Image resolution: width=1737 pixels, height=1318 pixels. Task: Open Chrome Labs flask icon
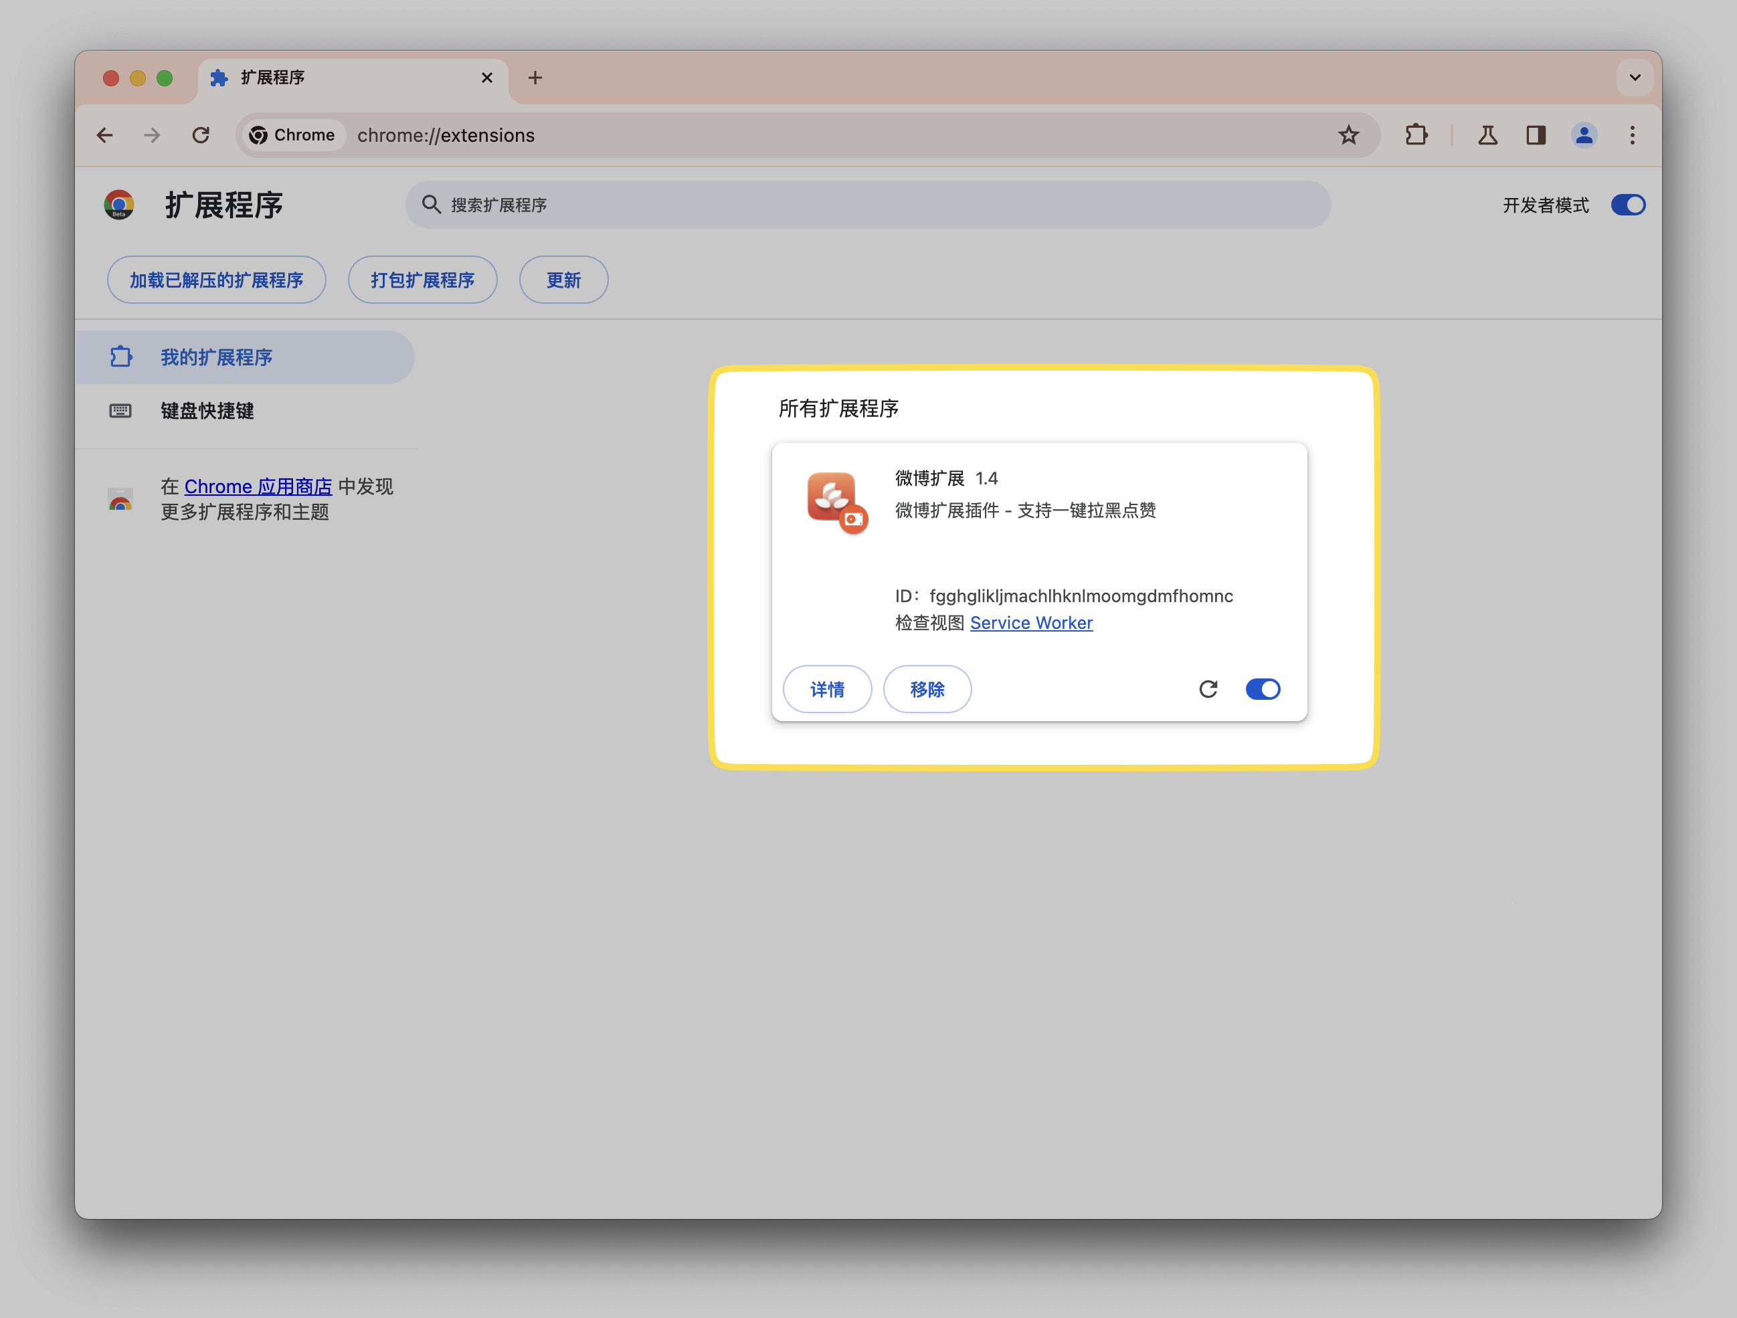[x=1487, y=135]
